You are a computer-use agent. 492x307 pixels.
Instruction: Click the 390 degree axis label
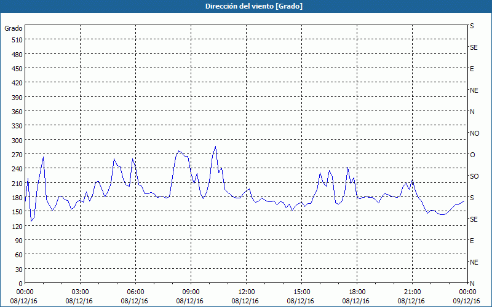17,98
